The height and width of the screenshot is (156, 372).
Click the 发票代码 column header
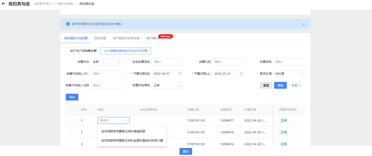click(x=193, y=110)
